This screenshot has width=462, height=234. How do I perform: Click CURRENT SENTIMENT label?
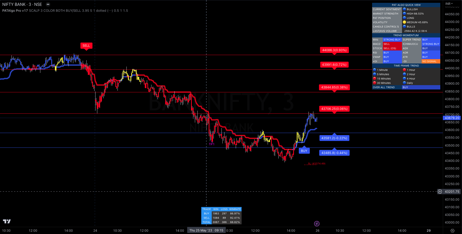pyautogui.click(x=387, y=9)
